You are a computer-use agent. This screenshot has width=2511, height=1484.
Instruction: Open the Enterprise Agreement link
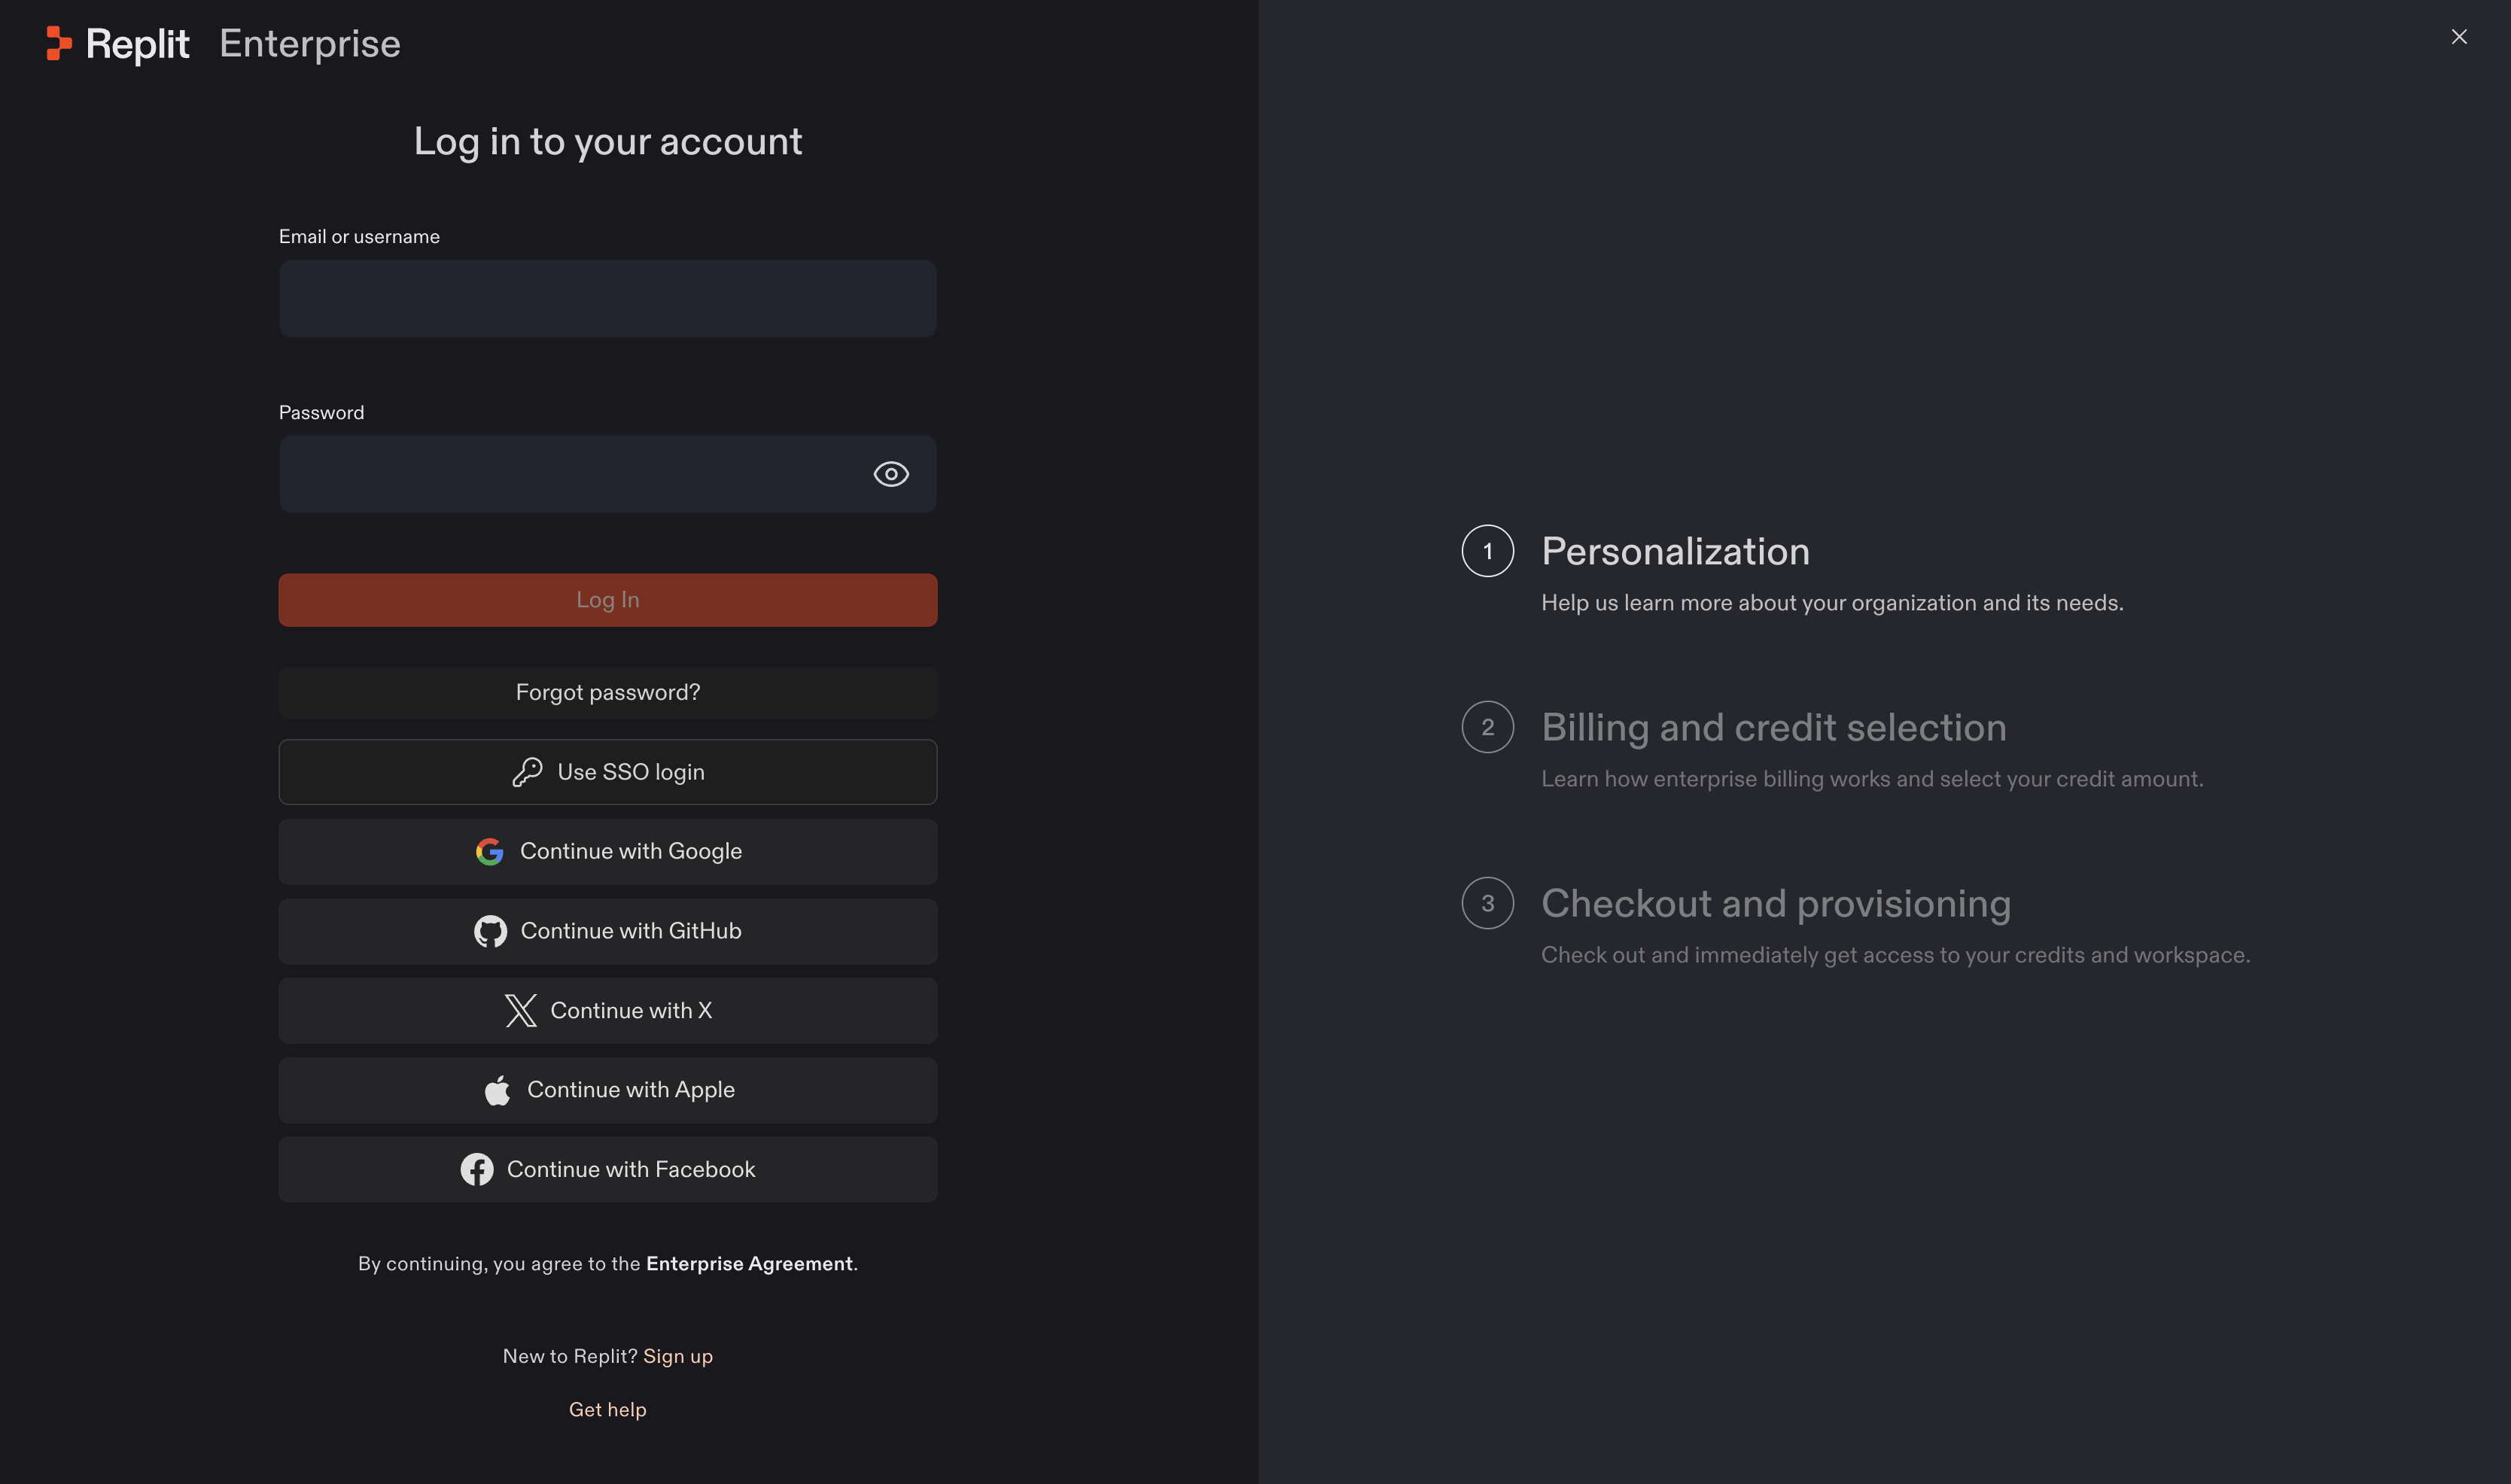pyautogui.click(x=749, y=1264)
